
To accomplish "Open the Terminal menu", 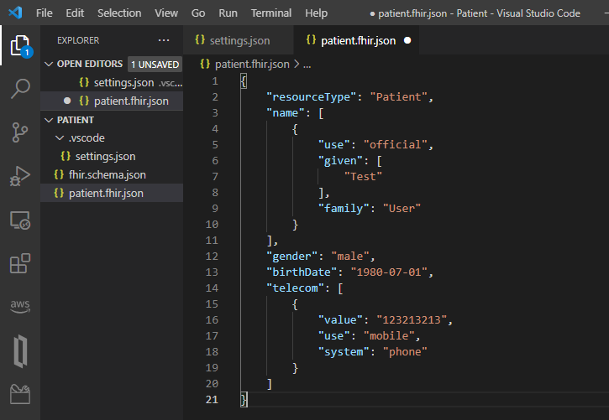I will click(x=270, y=13).
